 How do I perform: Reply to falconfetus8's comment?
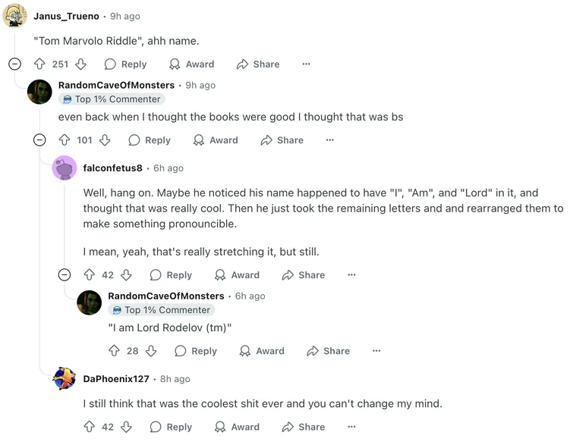point(171,275)
